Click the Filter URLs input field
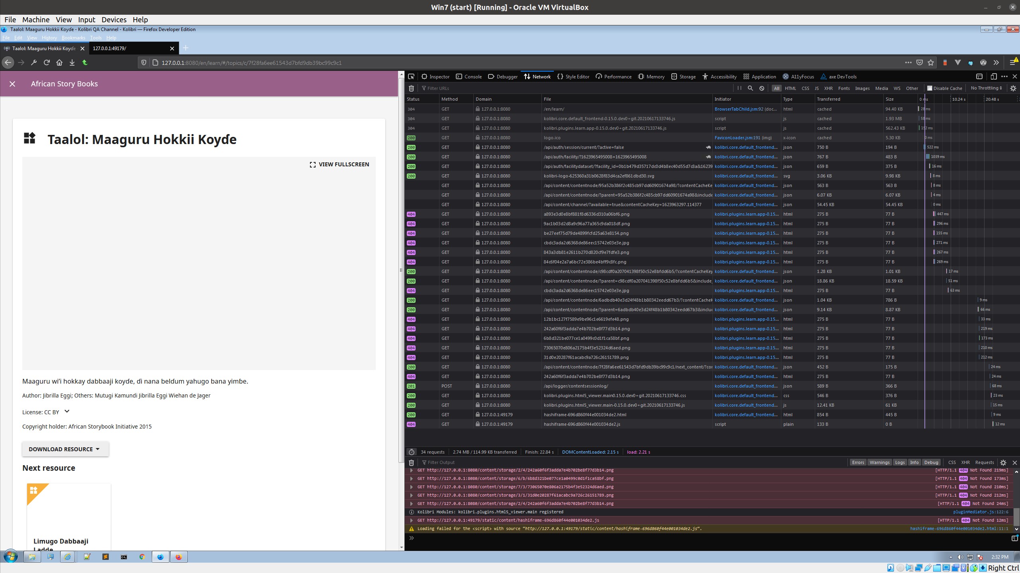1020x573 pixels. pos(576,88)
